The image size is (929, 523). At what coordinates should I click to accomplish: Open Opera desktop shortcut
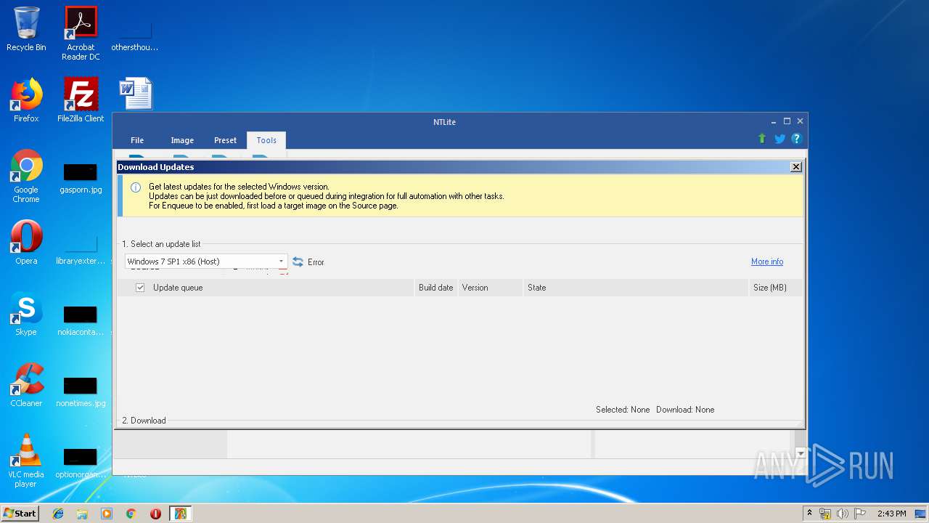click(x=26, y=242)
